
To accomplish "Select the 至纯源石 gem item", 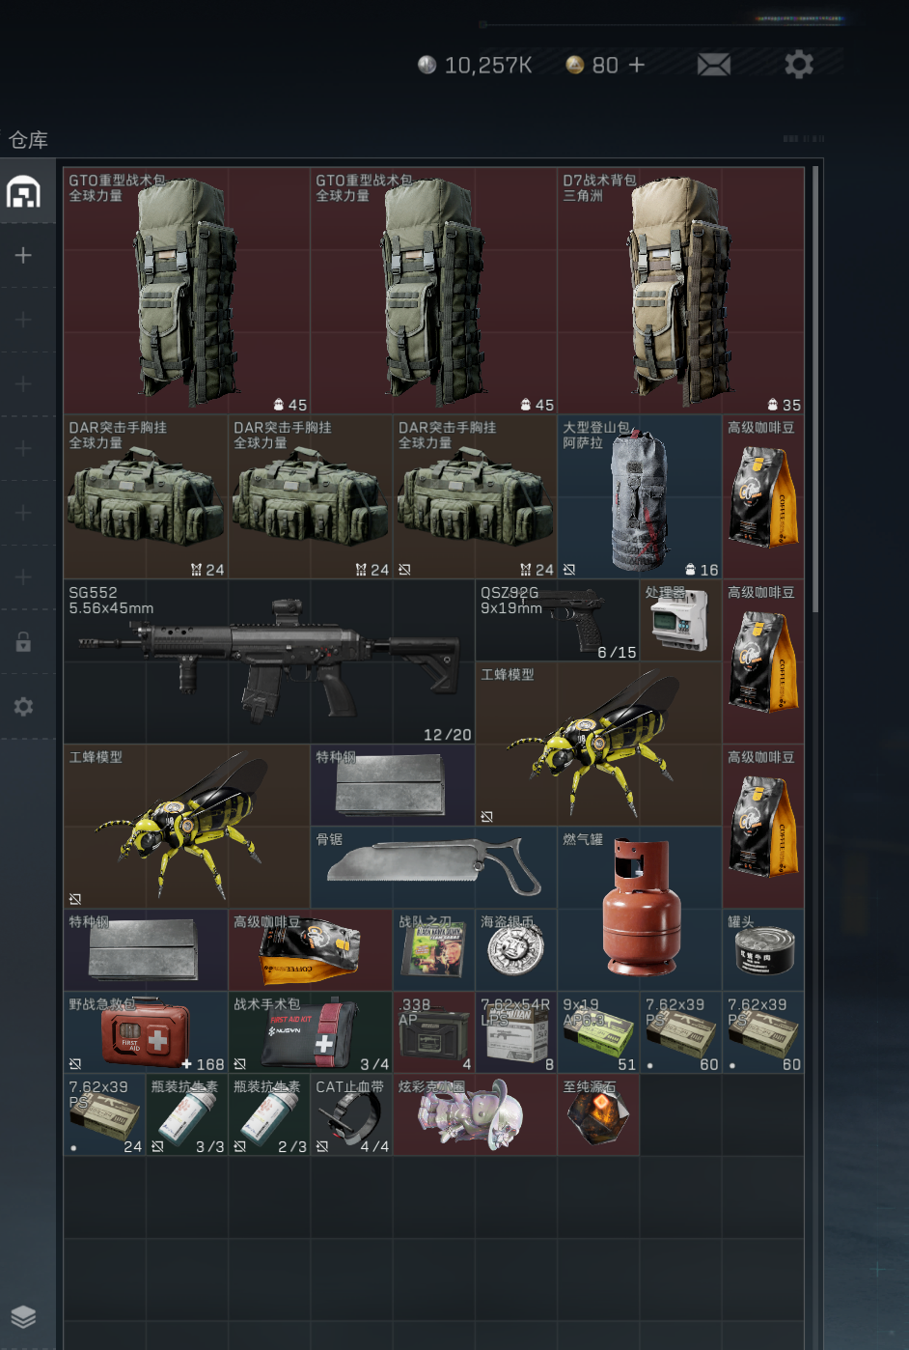I will (x=598, y=1114).
